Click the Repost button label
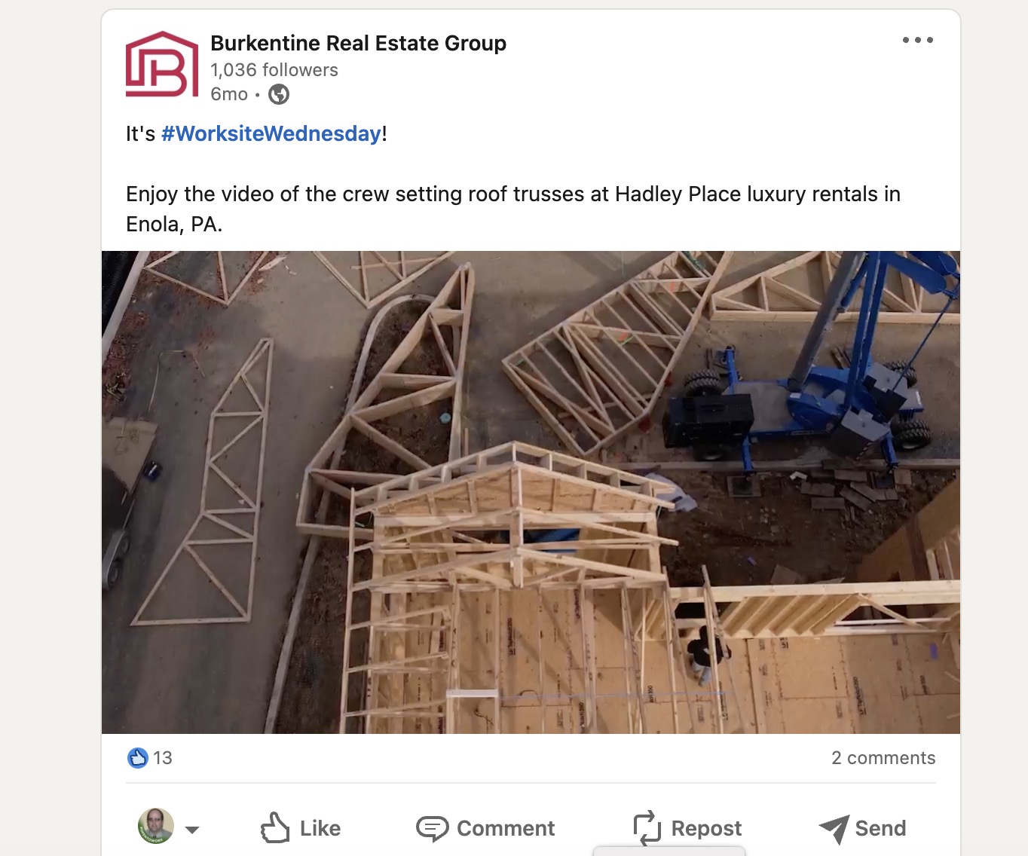Screen dimensions: 1028x856 click(706, 828)
